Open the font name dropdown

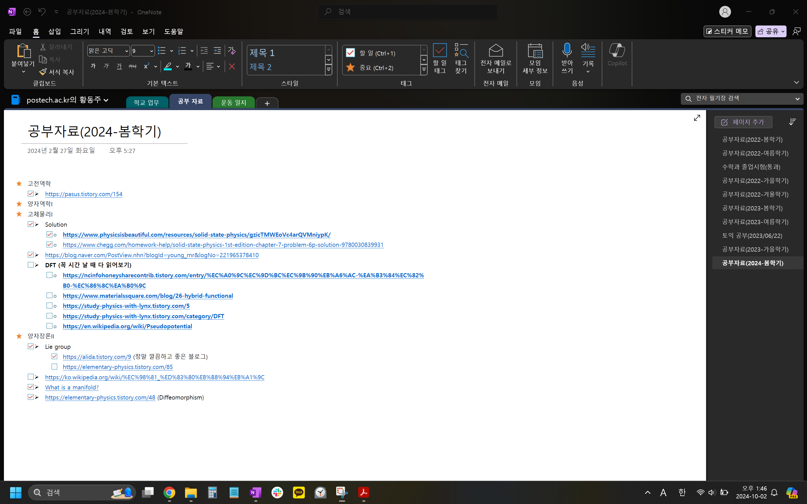tap(126, 51)
